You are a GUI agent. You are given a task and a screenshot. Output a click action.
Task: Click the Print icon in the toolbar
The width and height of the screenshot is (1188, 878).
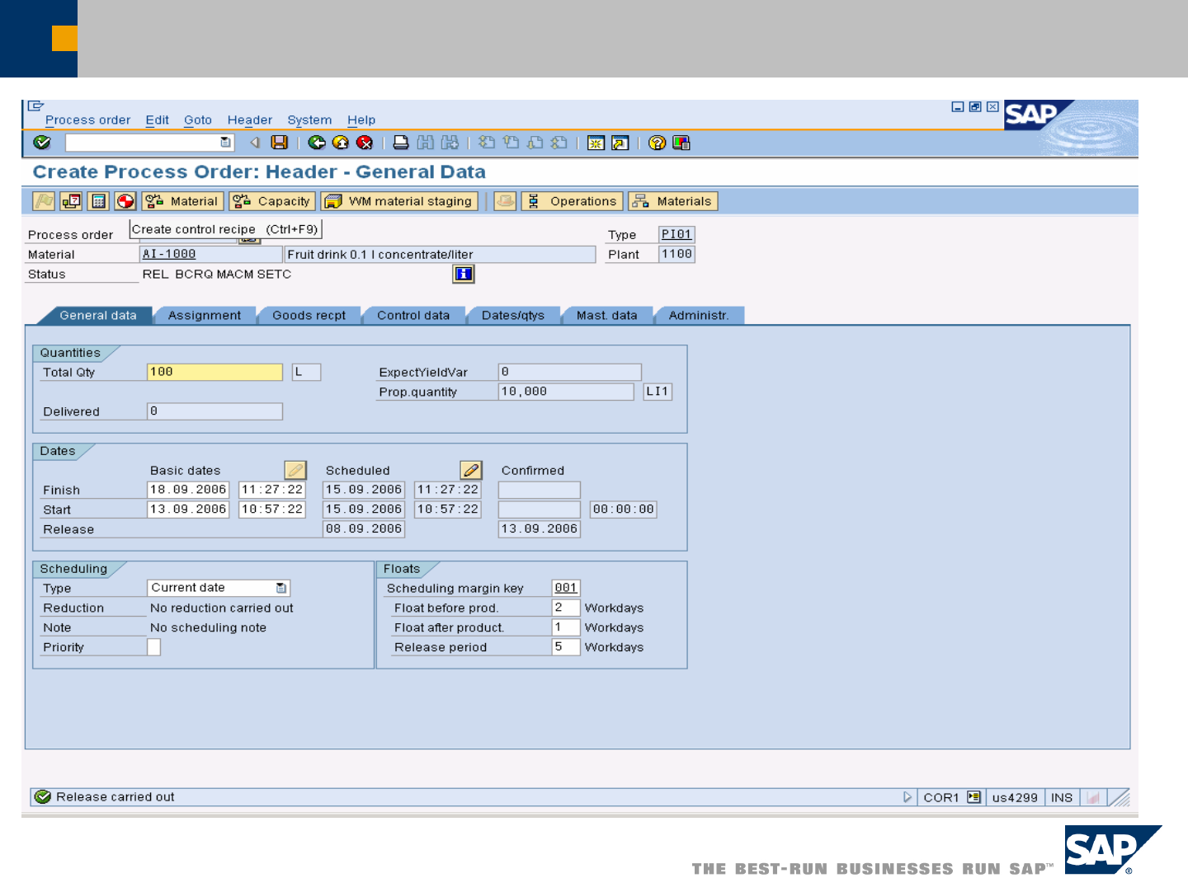tap(401, 143)
